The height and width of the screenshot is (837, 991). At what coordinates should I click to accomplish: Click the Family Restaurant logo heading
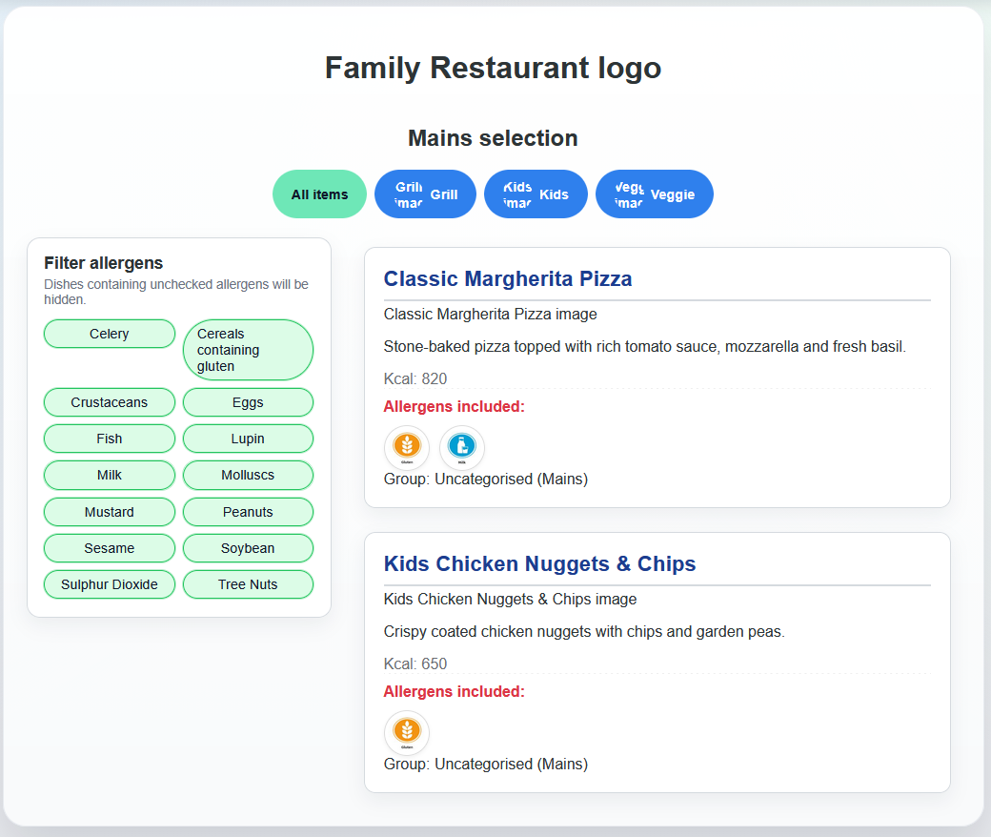[493, 68]
